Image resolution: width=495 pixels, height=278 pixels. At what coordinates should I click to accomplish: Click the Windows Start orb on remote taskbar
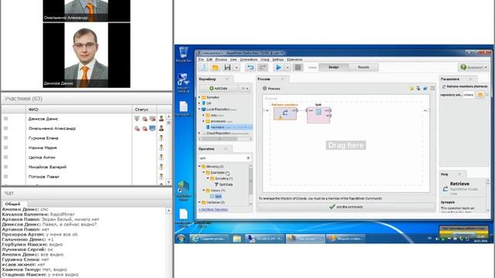pyautogui.click(x=181, y=239)
